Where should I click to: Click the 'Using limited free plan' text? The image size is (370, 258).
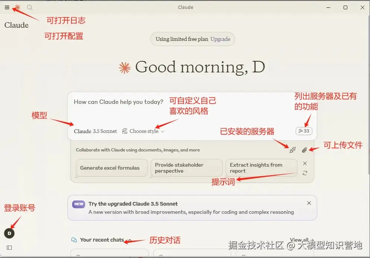pyautogui.click(x=182, y=39)
